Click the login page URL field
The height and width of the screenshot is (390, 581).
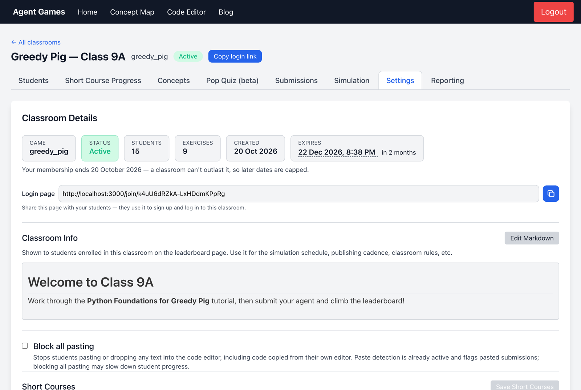[x=298, y=194]
